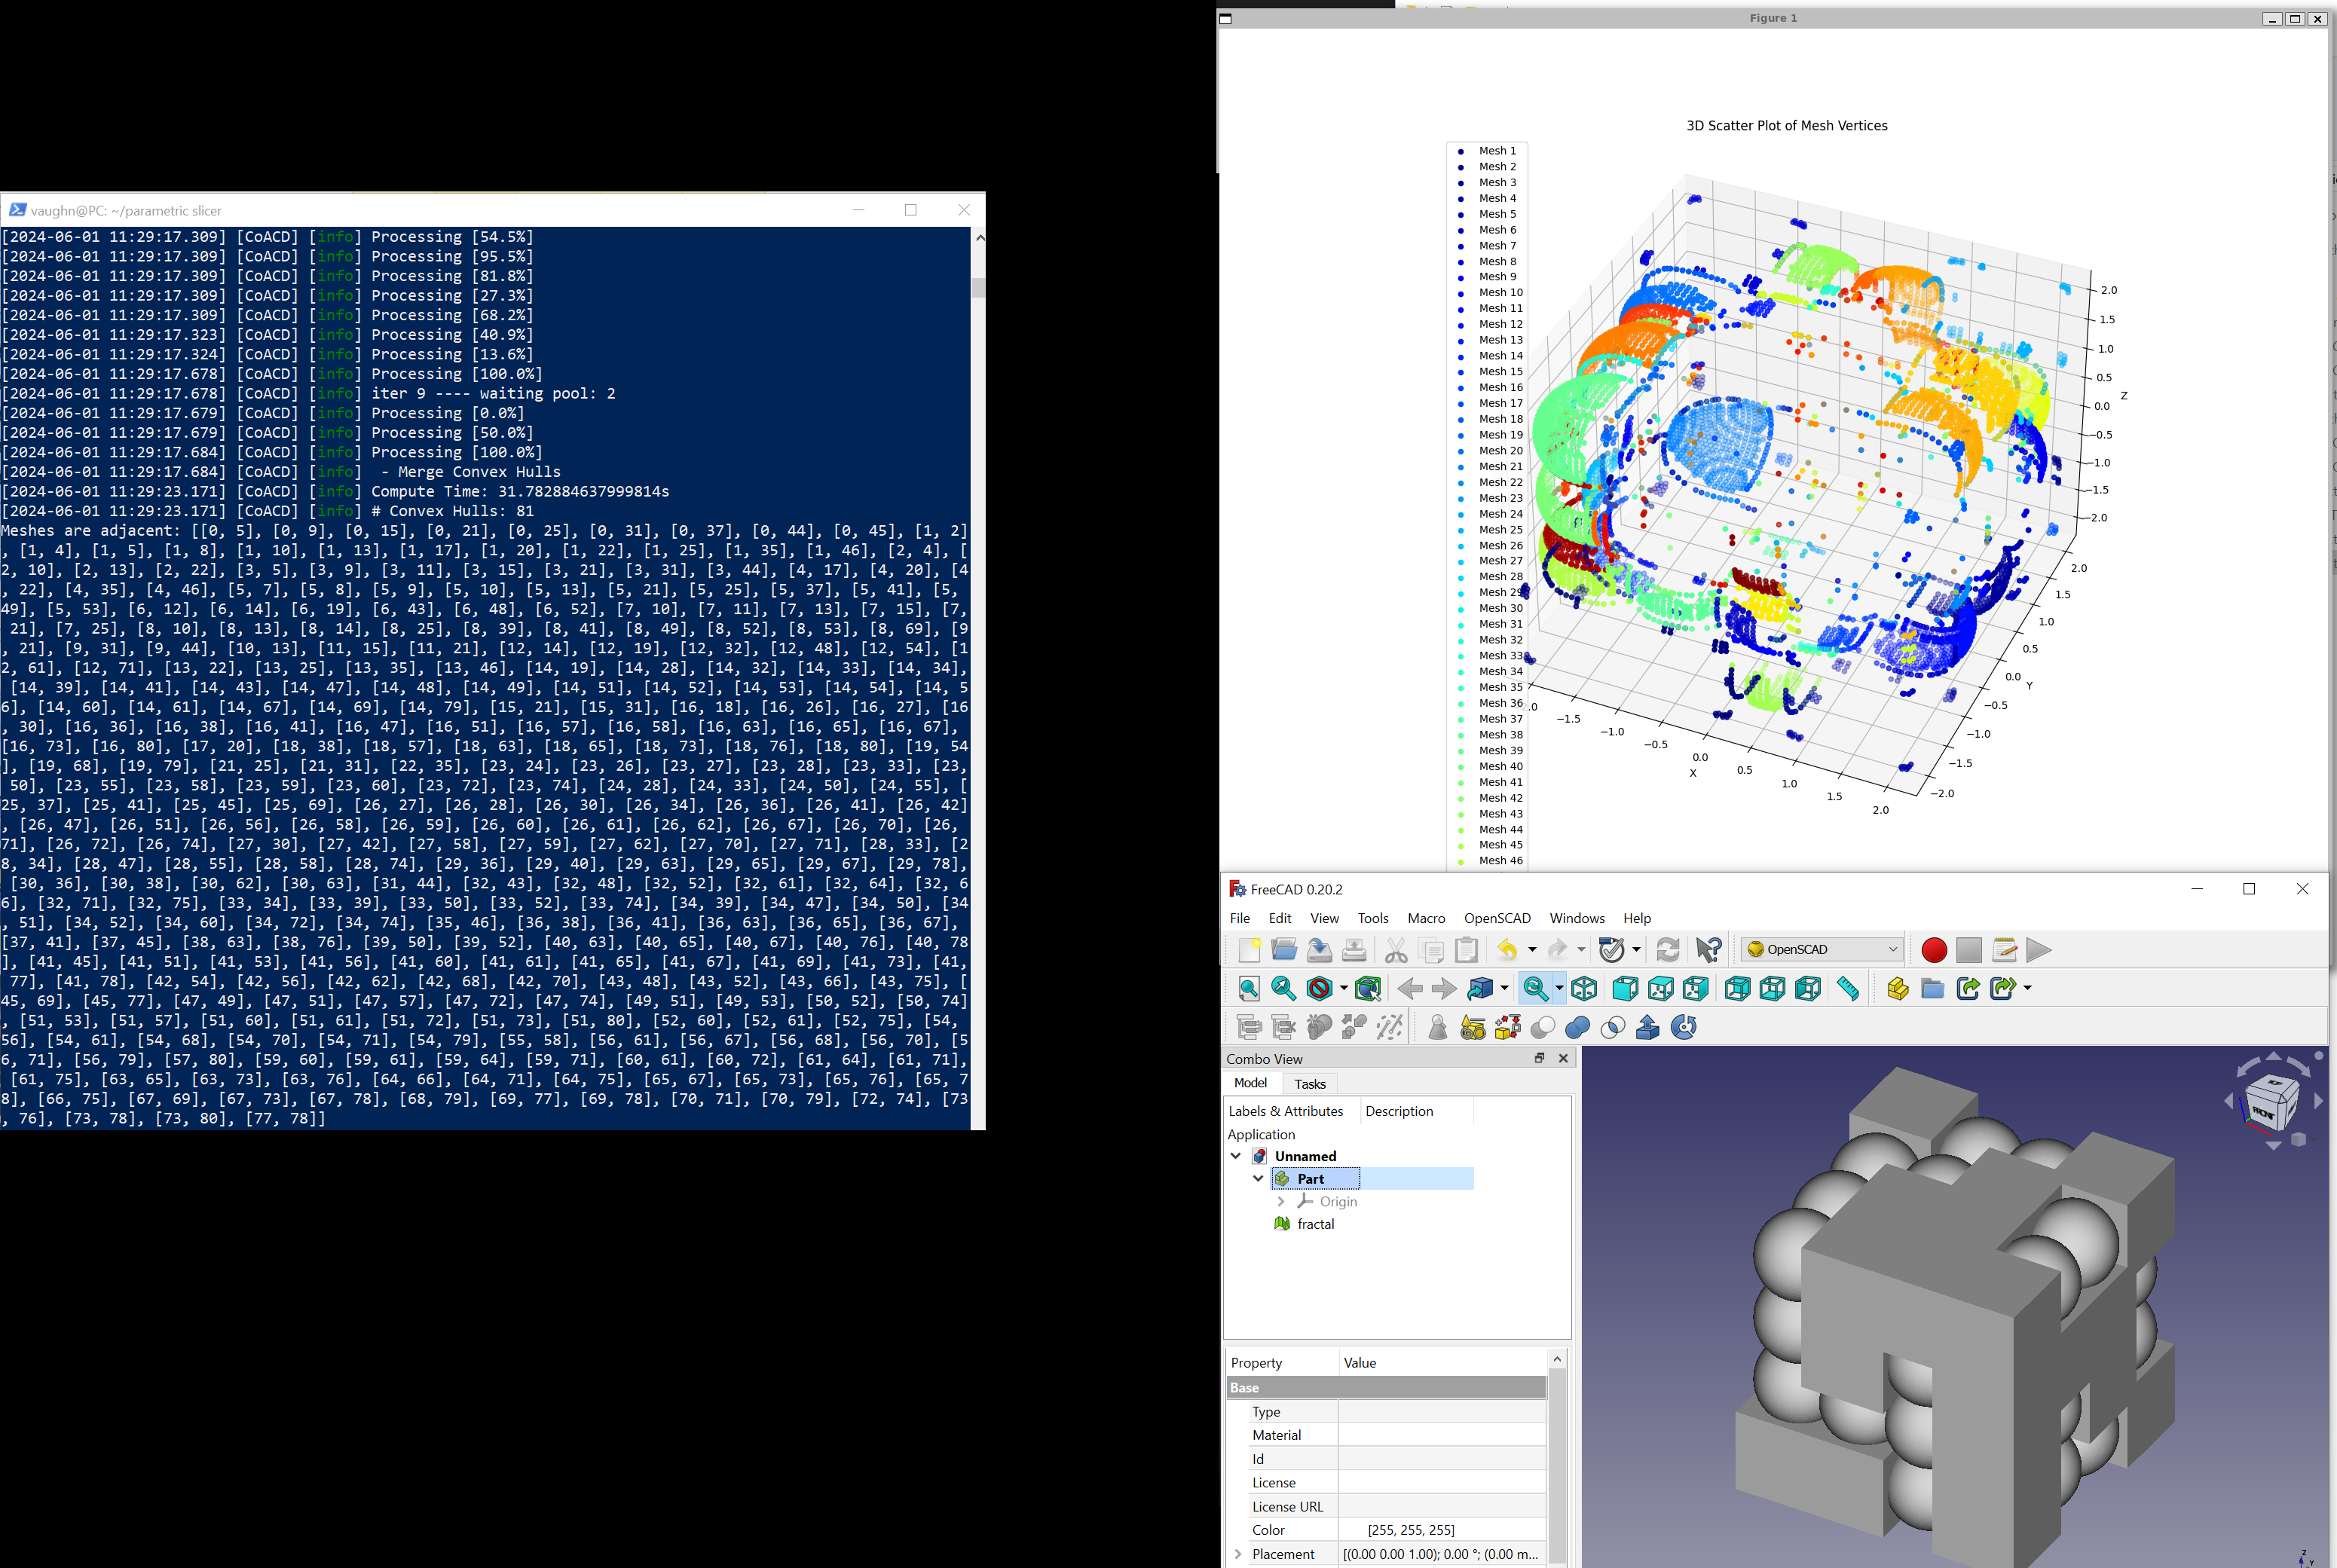Click the What's This help cursor icon
The width and height of the screenshot is (2337, 1568).
1709,950
